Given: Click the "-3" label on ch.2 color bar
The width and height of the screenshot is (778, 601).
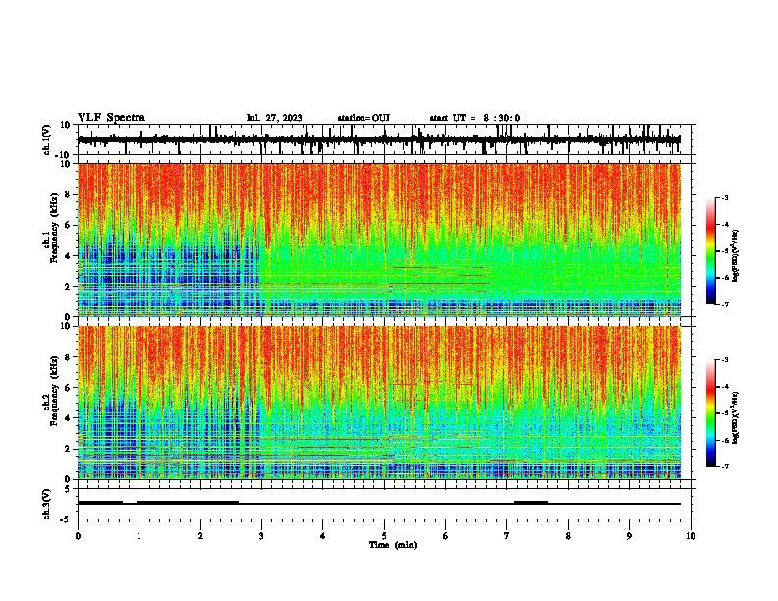Looking at the screenshot, I should coord(725,360).
